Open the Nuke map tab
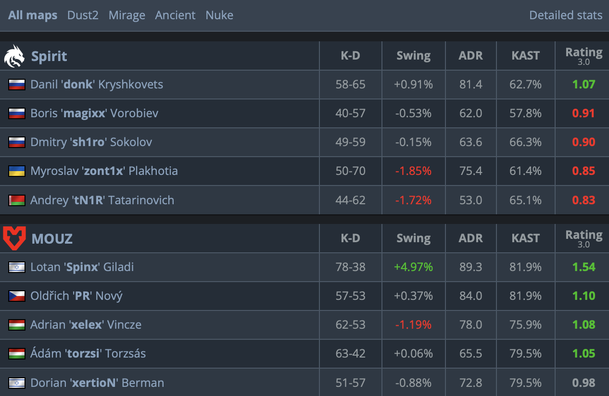Screen dimensions: 609x396 pos(219,15)
